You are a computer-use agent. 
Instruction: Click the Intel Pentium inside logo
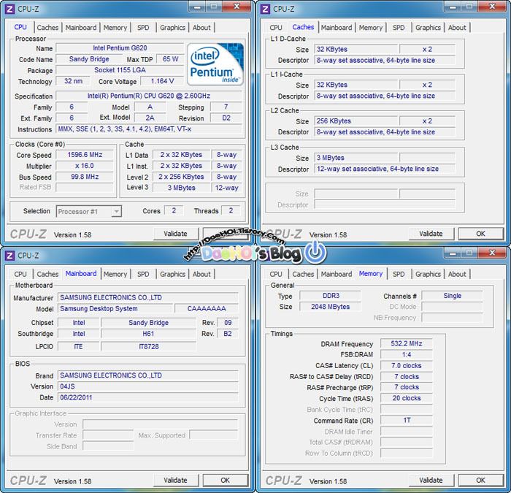[215, 64]
